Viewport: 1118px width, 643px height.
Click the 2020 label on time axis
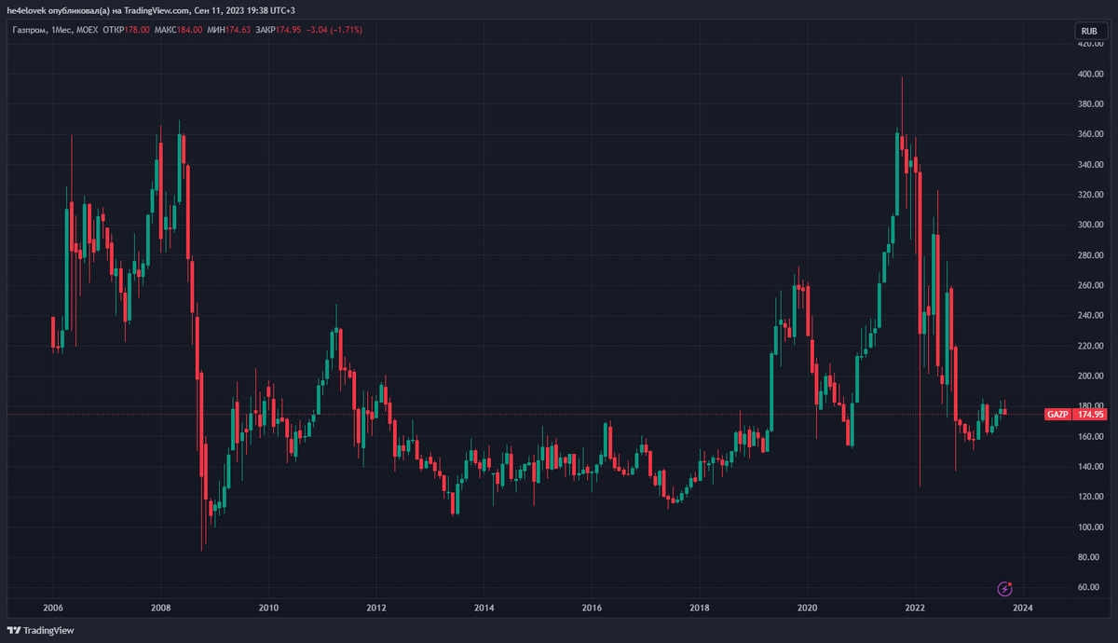coord(807,608)
